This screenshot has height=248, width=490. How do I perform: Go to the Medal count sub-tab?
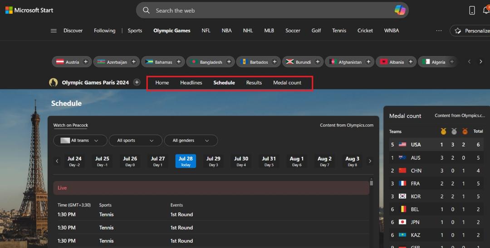(287, 82)
